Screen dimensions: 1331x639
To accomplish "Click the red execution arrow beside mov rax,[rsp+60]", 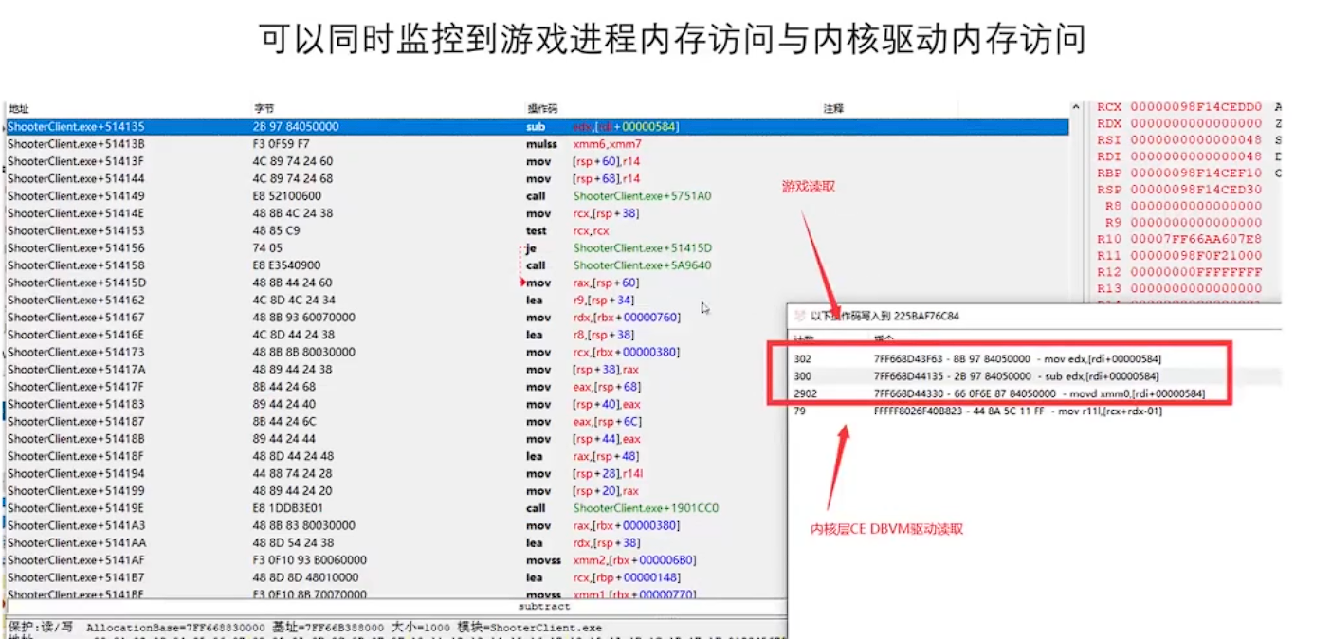I will click(x=523, y=283).
